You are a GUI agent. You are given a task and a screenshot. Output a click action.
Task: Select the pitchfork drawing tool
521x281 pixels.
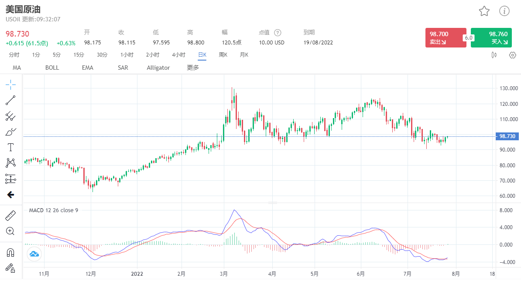point(10,116)
